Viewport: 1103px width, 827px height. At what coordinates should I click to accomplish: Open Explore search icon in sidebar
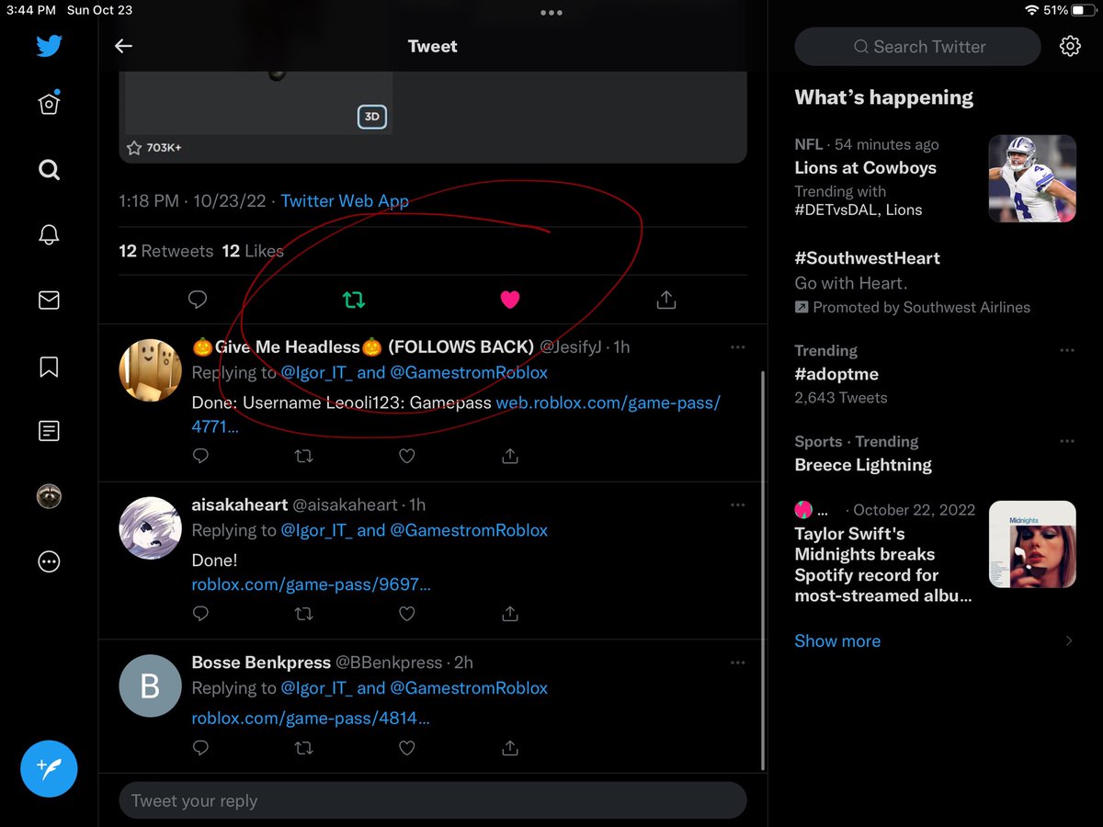pos(49,169)
